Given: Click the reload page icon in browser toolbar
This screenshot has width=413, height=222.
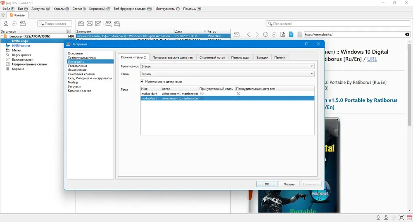Looking at the screenshot, I should coord(266,35).
